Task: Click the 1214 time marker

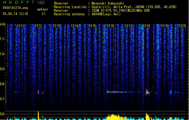Action: pyautogui.click(x=75, y=26)
